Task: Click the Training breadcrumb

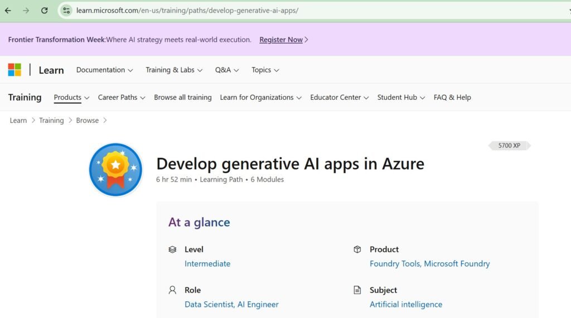Action: (51, 120)
